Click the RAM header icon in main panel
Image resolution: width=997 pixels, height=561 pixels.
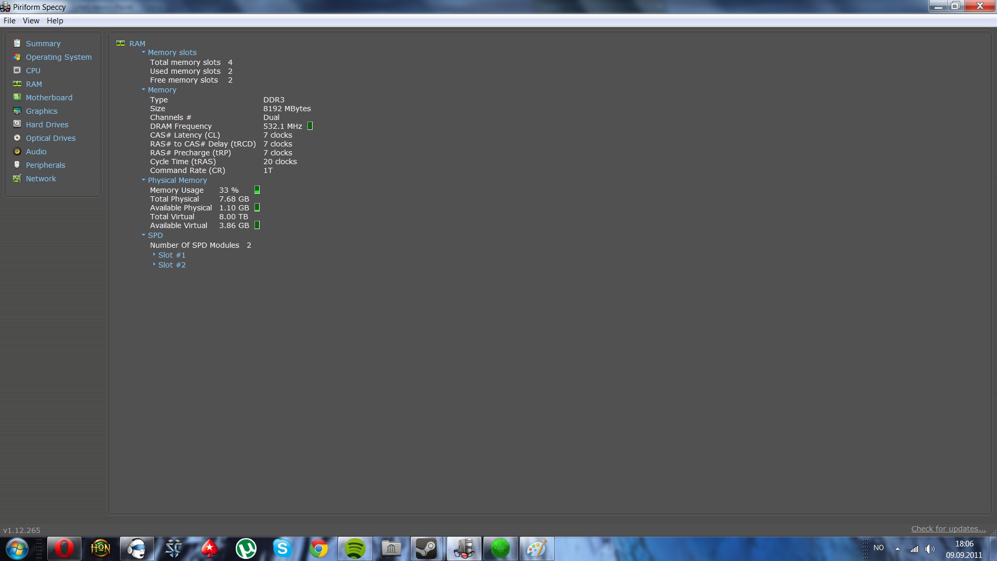coord(120,43)
